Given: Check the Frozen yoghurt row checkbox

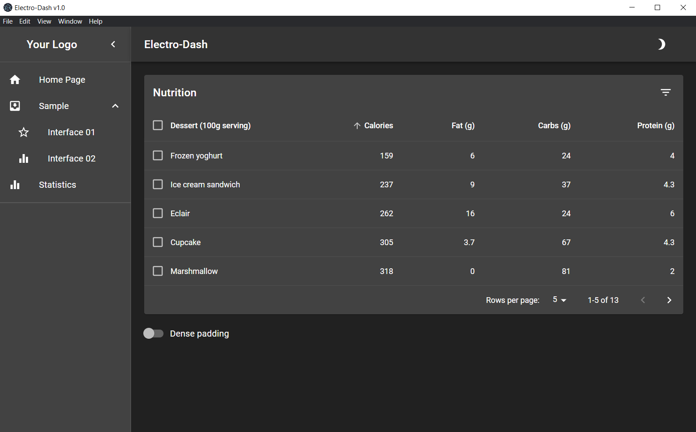Looking at the screenshot, I should point(158,155).
